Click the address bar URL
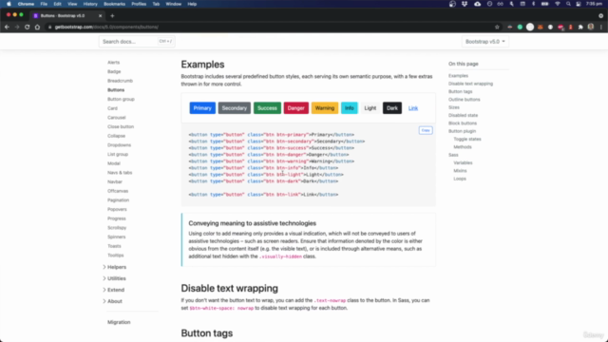 click(106, 28)
